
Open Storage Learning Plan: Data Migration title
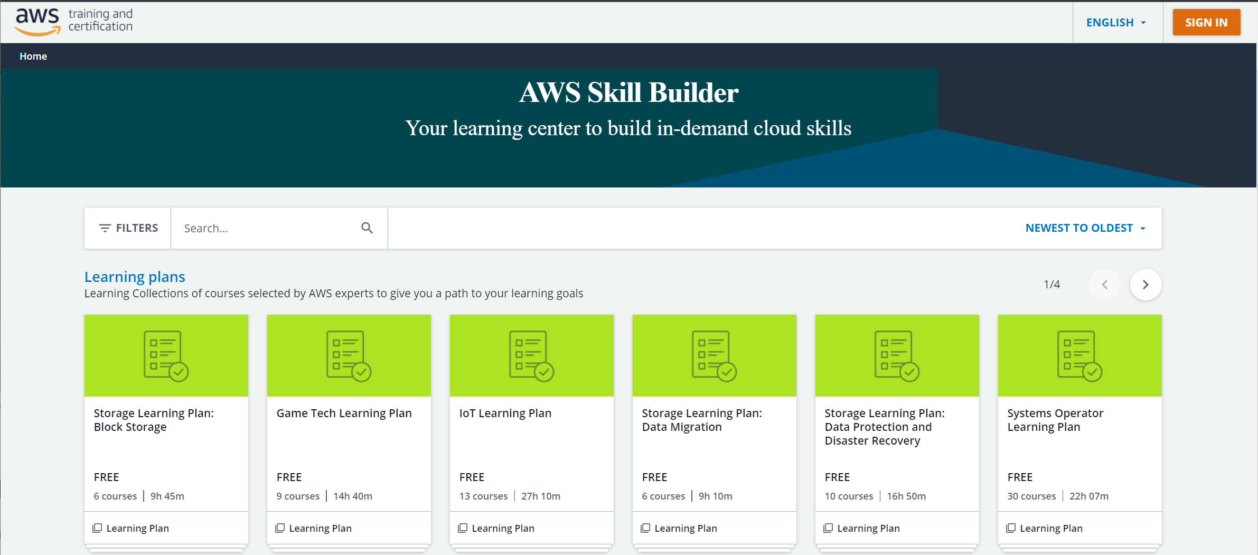point(702,420)
